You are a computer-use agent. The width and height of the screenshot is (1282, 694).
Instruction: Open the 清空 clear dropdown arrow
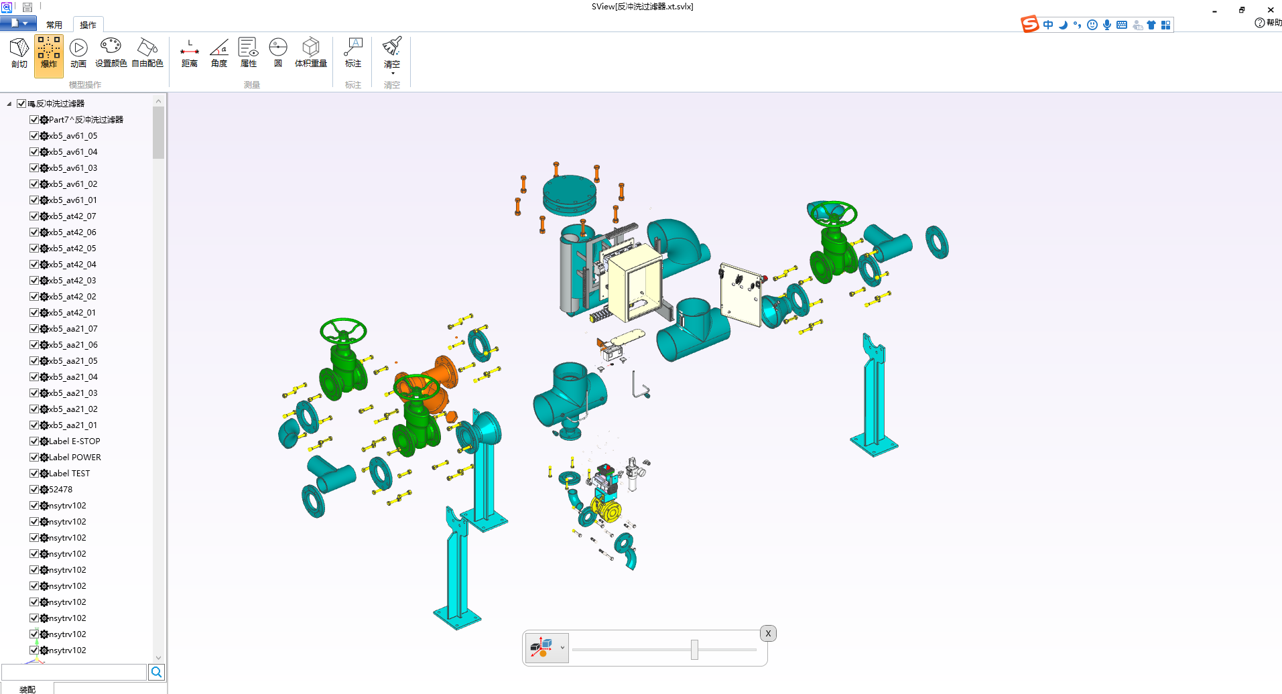pos(392,74)
